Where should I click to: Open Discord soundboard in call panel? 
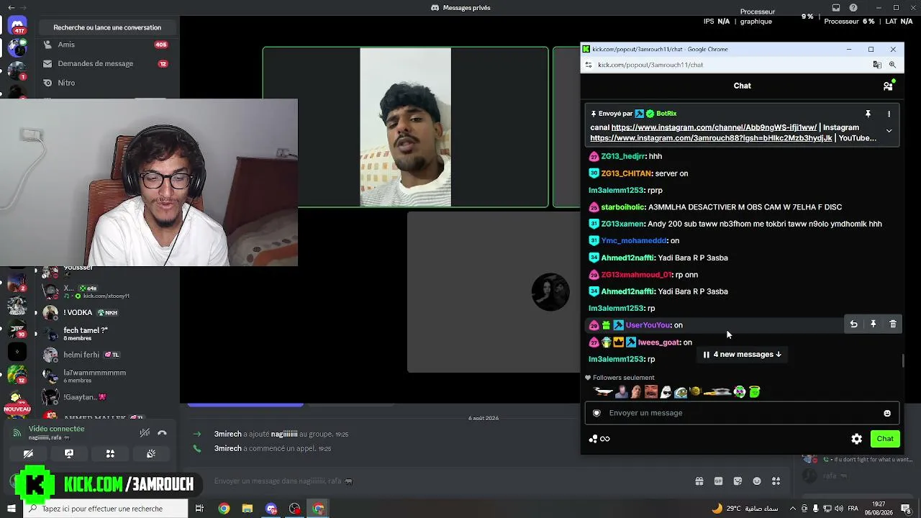point(151,454)
